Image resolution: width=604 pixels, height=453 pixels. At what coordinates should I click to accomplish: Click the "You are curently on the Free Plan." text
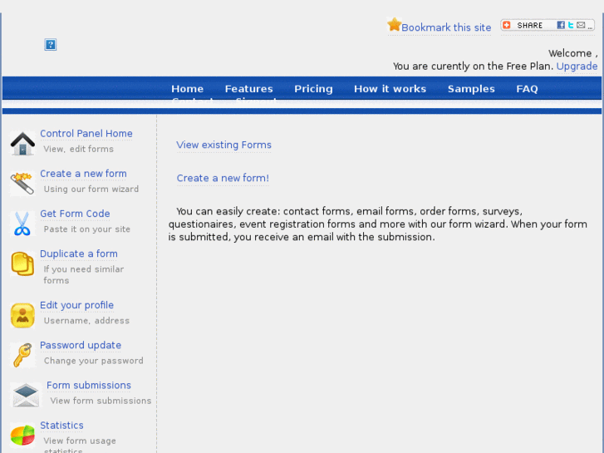[473, 66]
